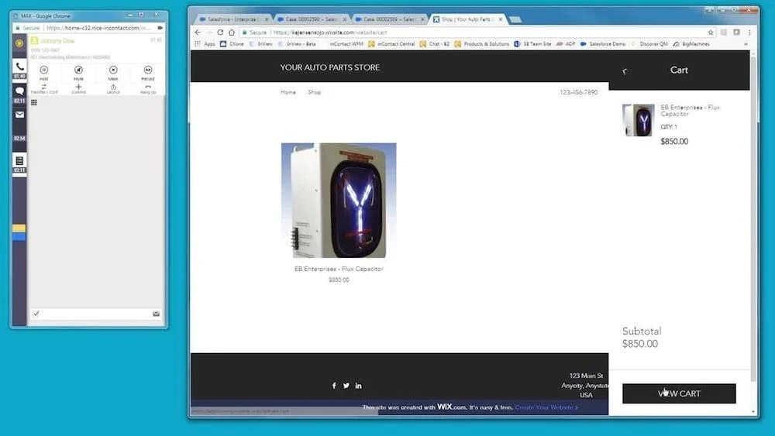
Task: Click the browser Home icon
Action: [x=231, y=32]
